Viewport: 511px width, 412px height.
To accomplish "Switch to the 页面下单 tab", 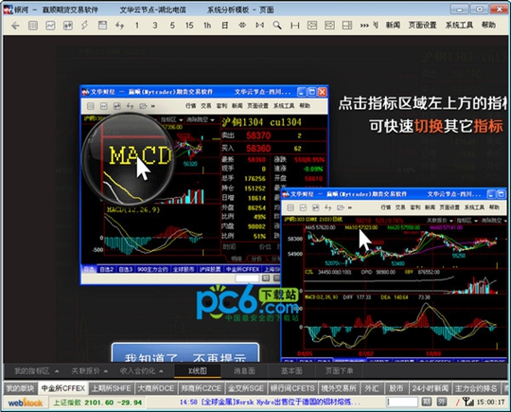I will coord(339,371).
